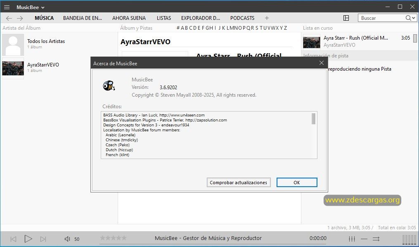
Task: Click the volume value 50
Action: click(x=77, y=239)
